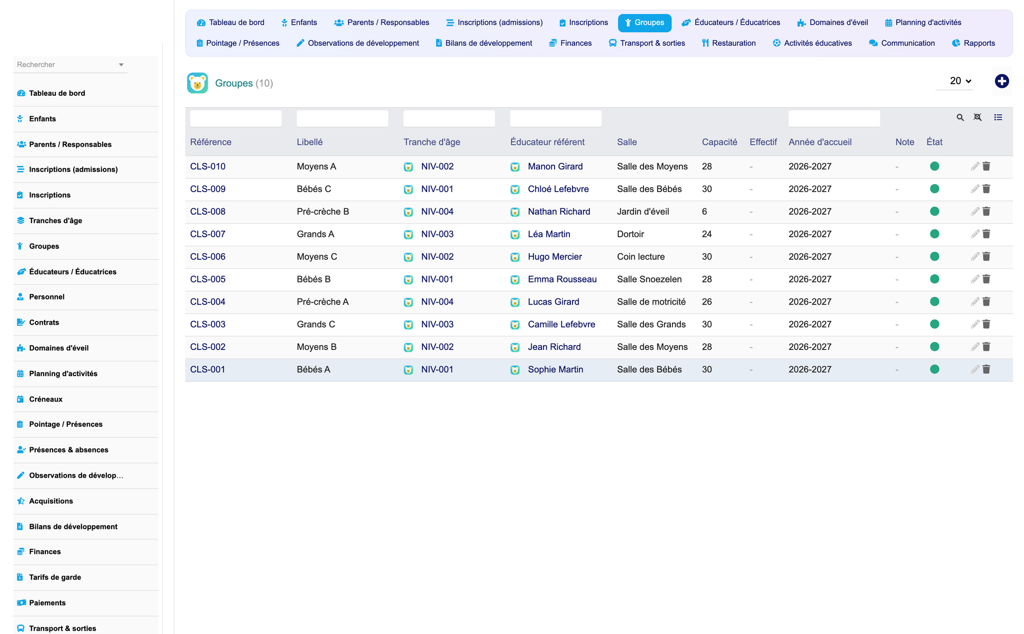The image size is (1024, 634).
Task: Click the Année d'accueil filter input
Action: click(x=834, y=118)
